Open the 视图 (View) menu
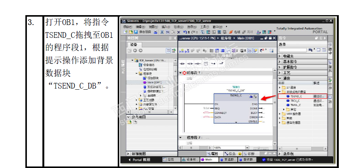 tap(153, 27)
